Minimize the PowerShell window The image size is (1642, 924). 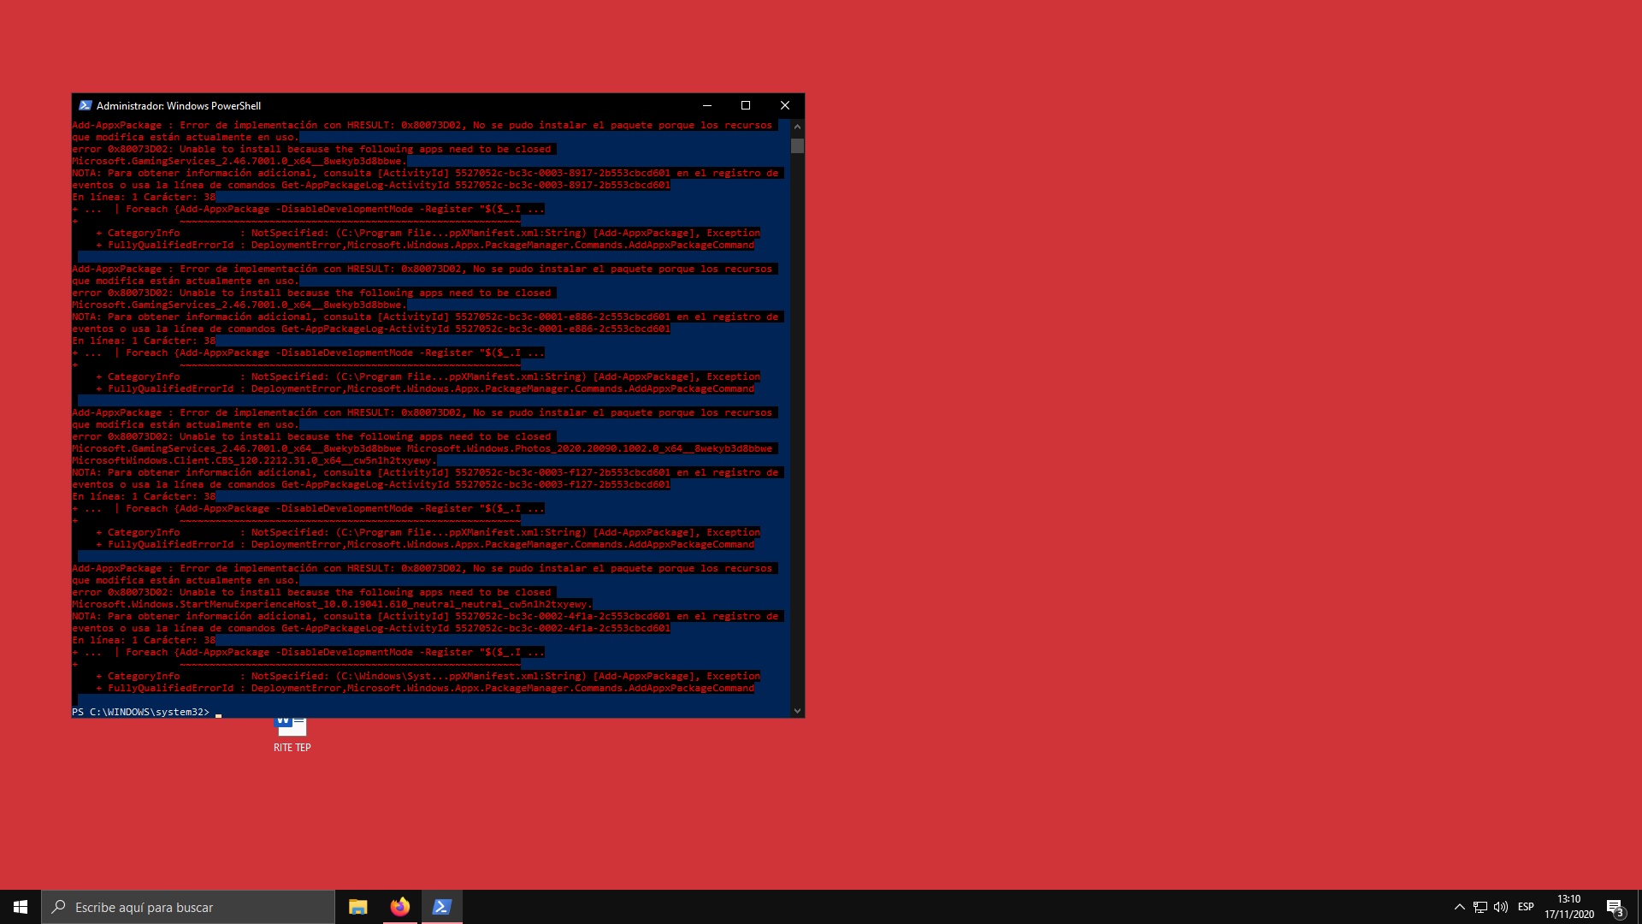tap(706, 105)
